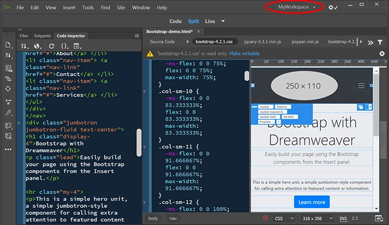389x225 pixels.
Task: Click the duplicate element icon above jumbotron
Action: (361, 107)
